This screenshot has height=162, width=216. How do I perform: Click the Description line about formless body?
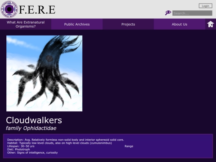[66, 140]
